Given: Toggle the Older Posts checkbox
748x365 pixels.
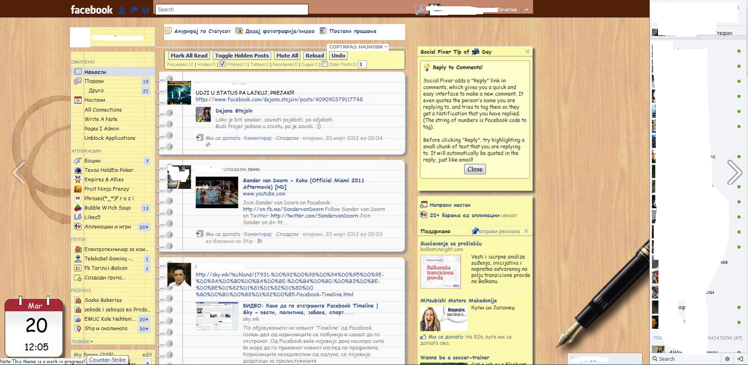Looking at the screenshot, I should 324,64.
